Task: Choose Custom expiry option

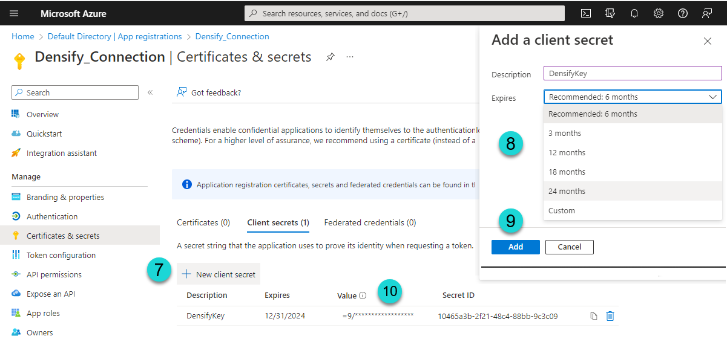Action: tap(633, 210)
